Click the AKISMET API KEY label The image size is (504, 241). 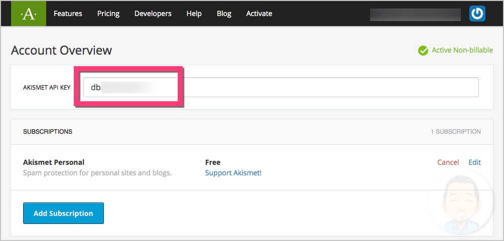(x=47, y=88)
